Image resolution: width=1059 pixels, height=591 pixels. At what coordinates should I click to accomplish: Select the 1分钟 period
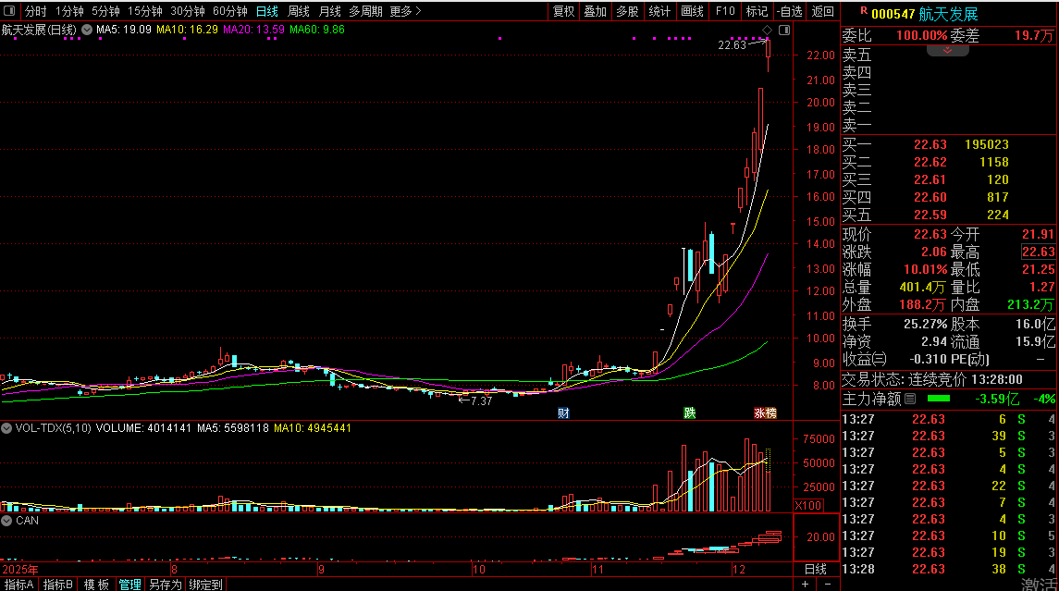pos(69,11)
